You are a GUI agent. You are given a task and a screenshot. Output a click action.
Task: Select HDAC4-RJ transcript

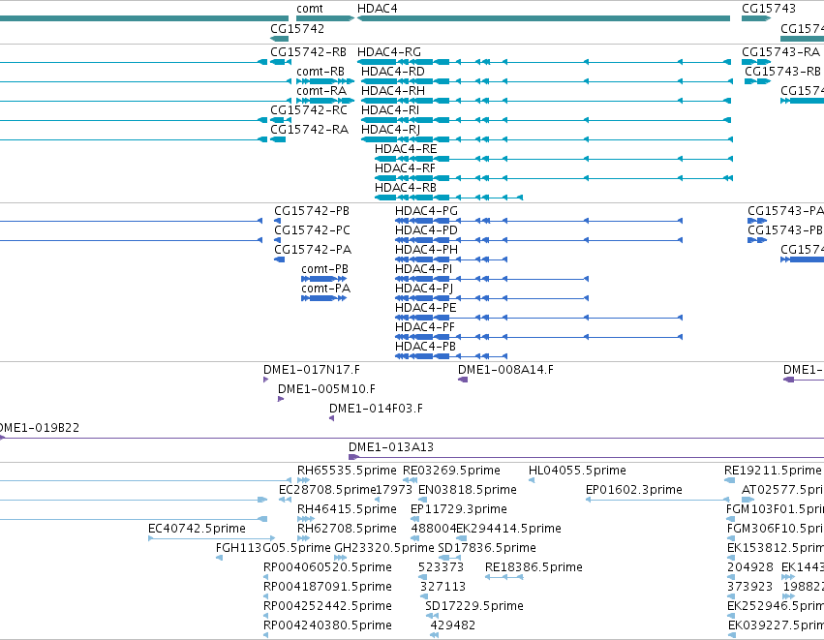pos(546,139)
